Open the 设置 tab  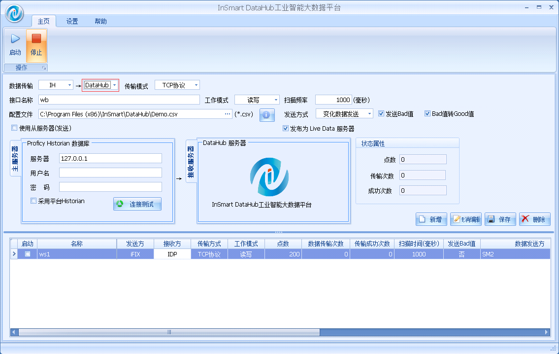coord(72,21)
